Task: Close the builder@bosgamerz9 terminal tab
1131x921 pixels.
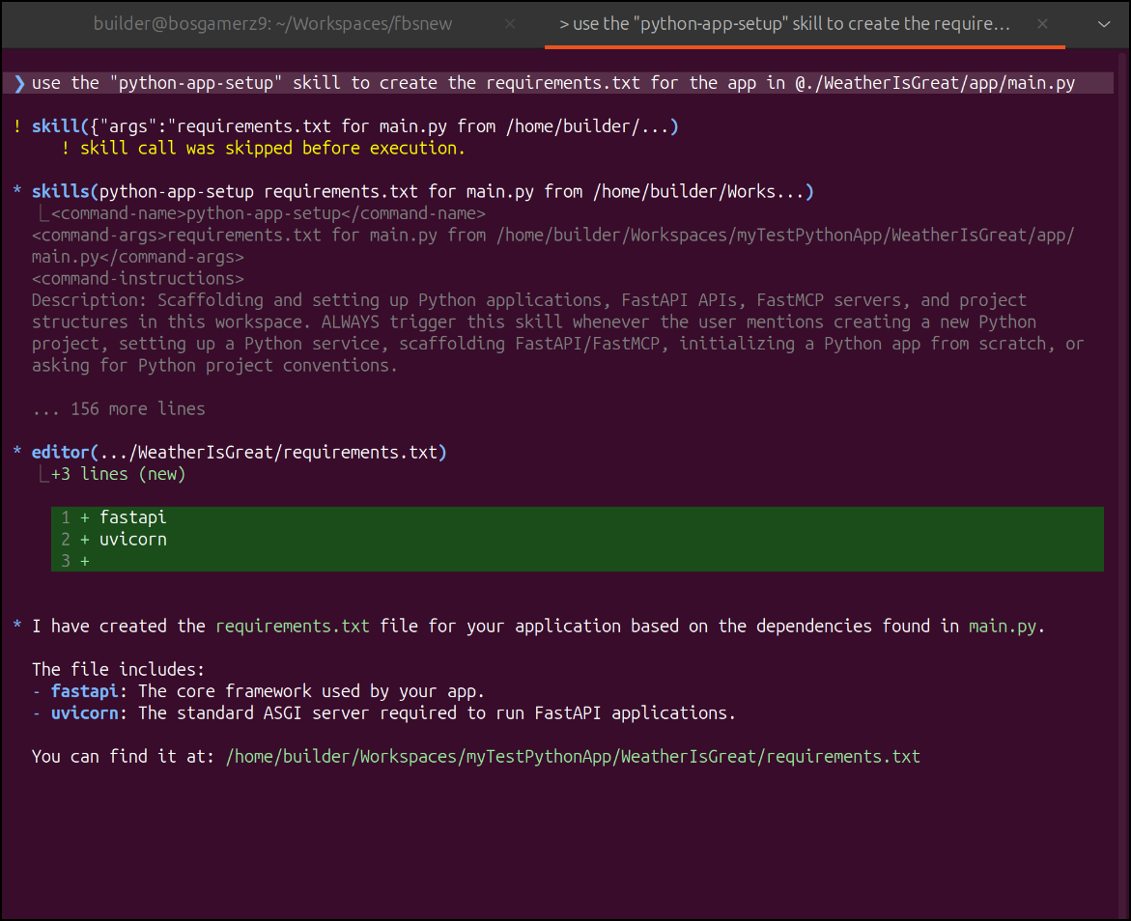Action: click(510, 24)
